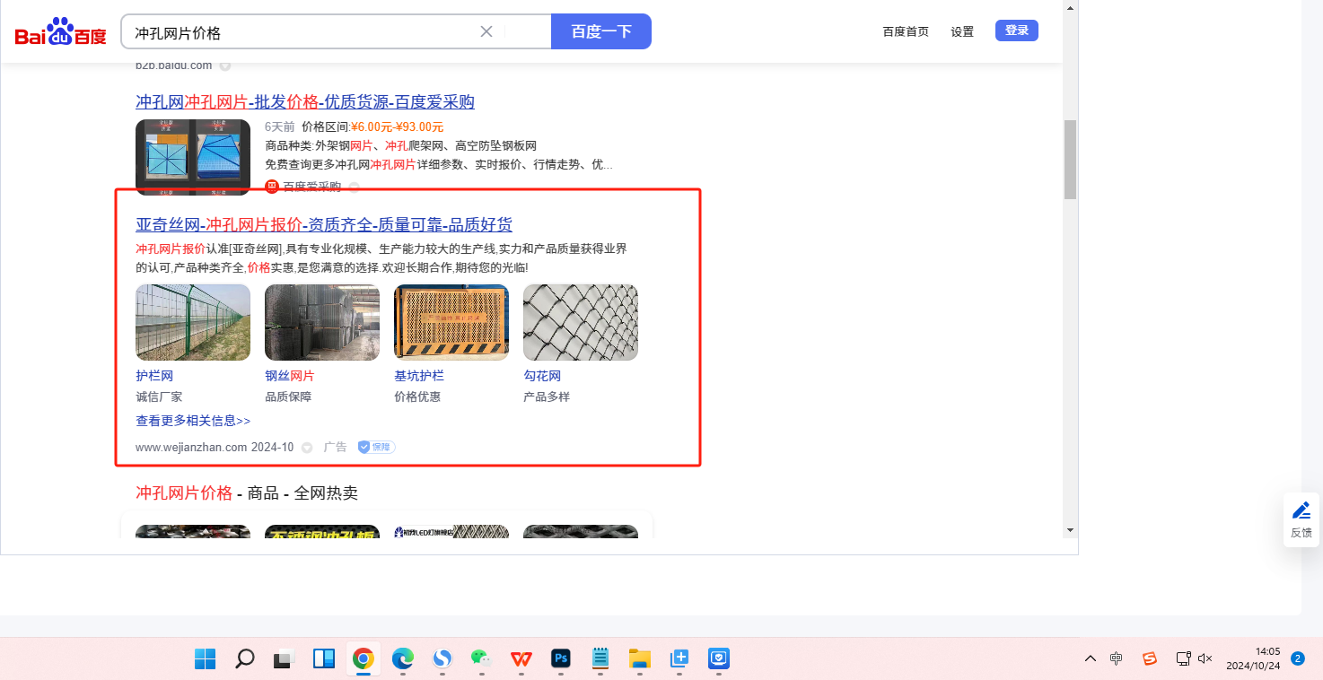Expand the dropdown next to www.wejianzhan.com
Screen dimensions: 1323x680
click(x=307, y=447)
